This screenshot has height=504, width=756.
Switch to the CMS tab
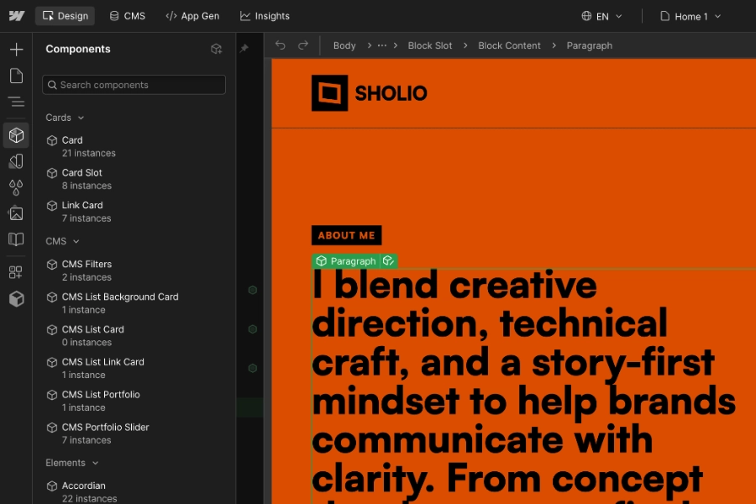point(127,15)
